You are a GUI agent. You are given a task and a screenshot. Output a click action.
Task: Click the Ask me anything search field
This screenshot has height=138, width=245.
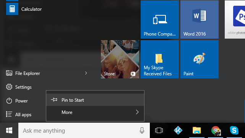84,130
